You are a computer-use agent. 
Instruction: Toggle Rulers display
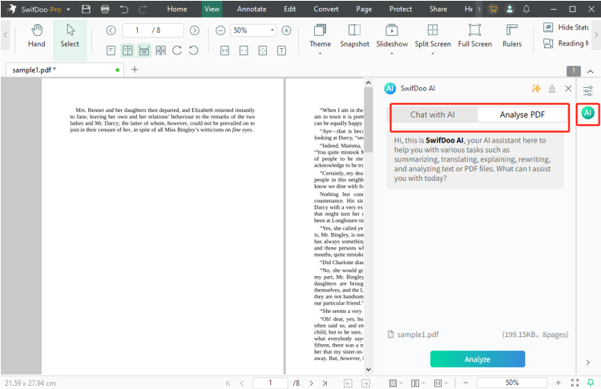click(x=512, y=36)
